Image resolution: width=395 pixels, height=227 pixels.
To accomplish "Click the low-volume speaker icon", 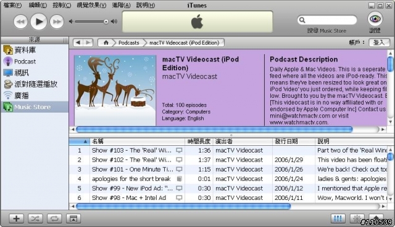I will click(x=71, y=22).
